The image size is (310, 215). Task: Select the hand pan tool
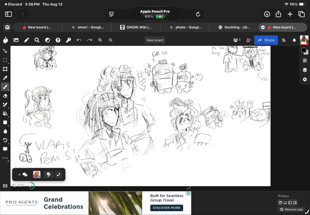(x=5, y=131)
